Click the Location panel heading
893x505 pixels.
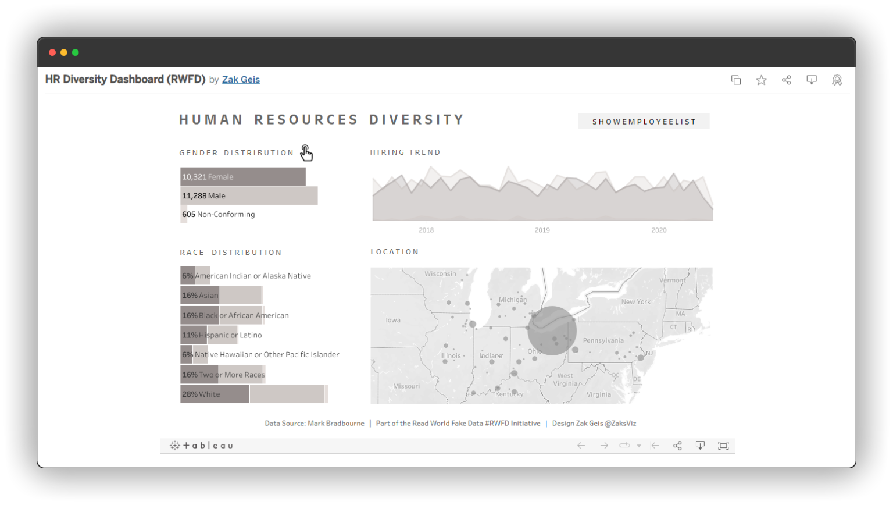[395, 251]
